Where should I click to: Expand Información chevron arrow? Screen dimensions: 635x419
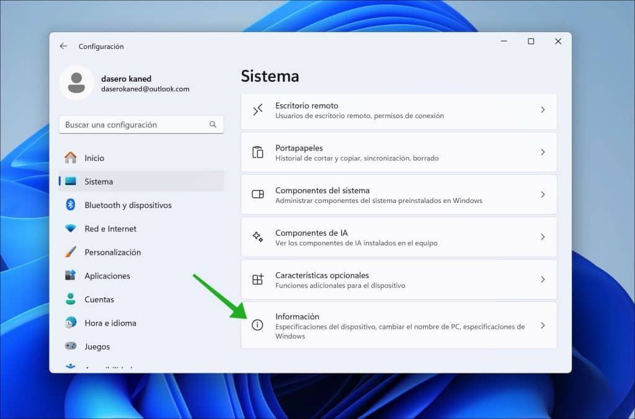(543, 326)
